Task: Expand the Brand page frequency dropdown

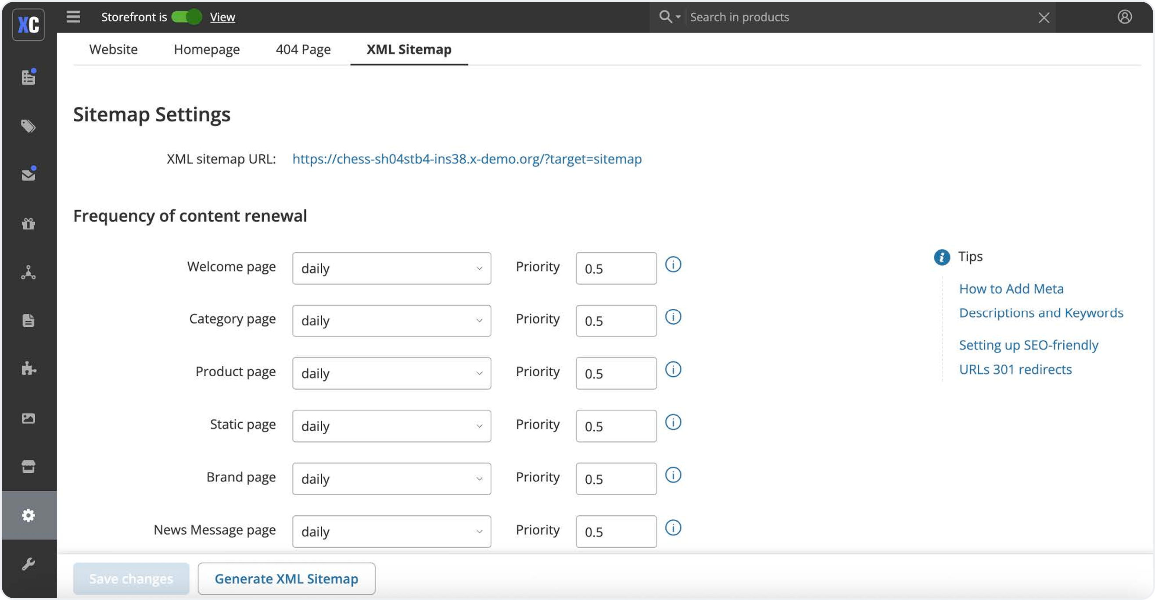Action: point(391,479)
